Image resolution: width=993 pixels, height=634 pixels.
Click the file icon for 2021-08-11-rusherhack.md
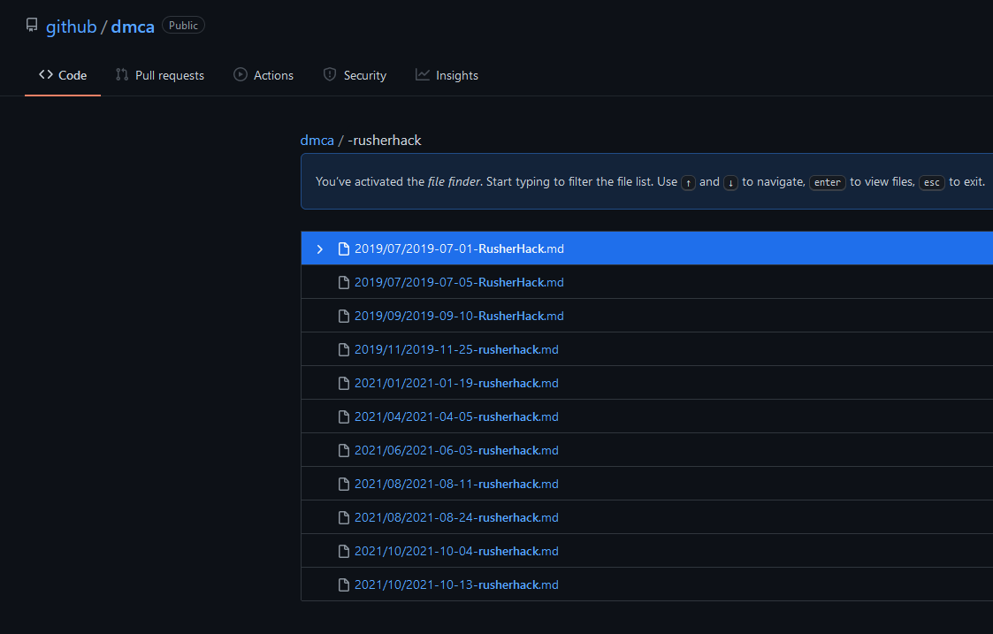[x=344, y=484]
